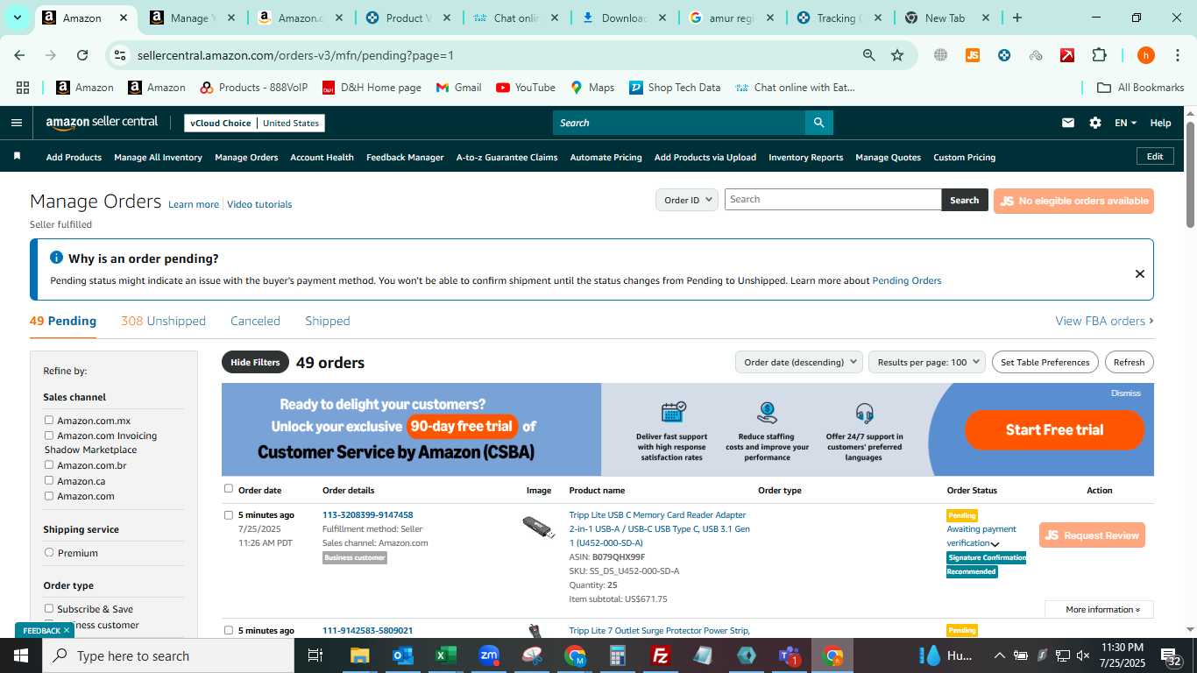The width and height of the screenshot is (1197, 673).
Task: Open the View FBA orders link
Action: point(1104,321)
